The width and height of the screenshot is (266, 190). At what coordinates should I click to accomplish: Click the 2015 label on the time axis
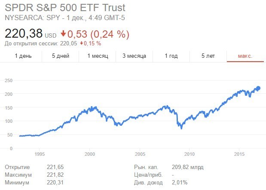[x=239, y=154]
